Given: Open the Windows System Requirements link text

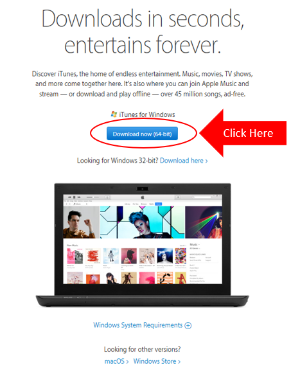Looking at the screenshot, I should point(138,325).
